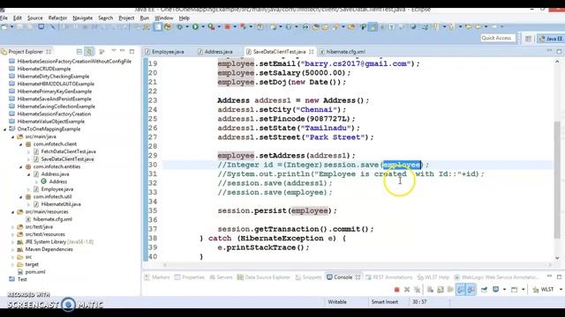Screen dimensions: 565x317
Task: Click Collapse All icon in Project Explorer
Action: coord(79,51)
